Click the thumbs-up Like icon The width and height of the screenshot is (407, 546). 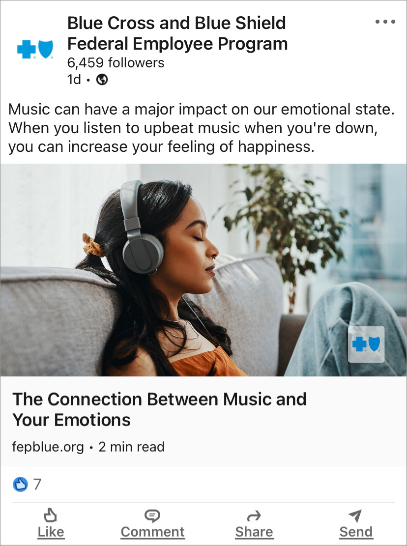click(x=51, y=516)
